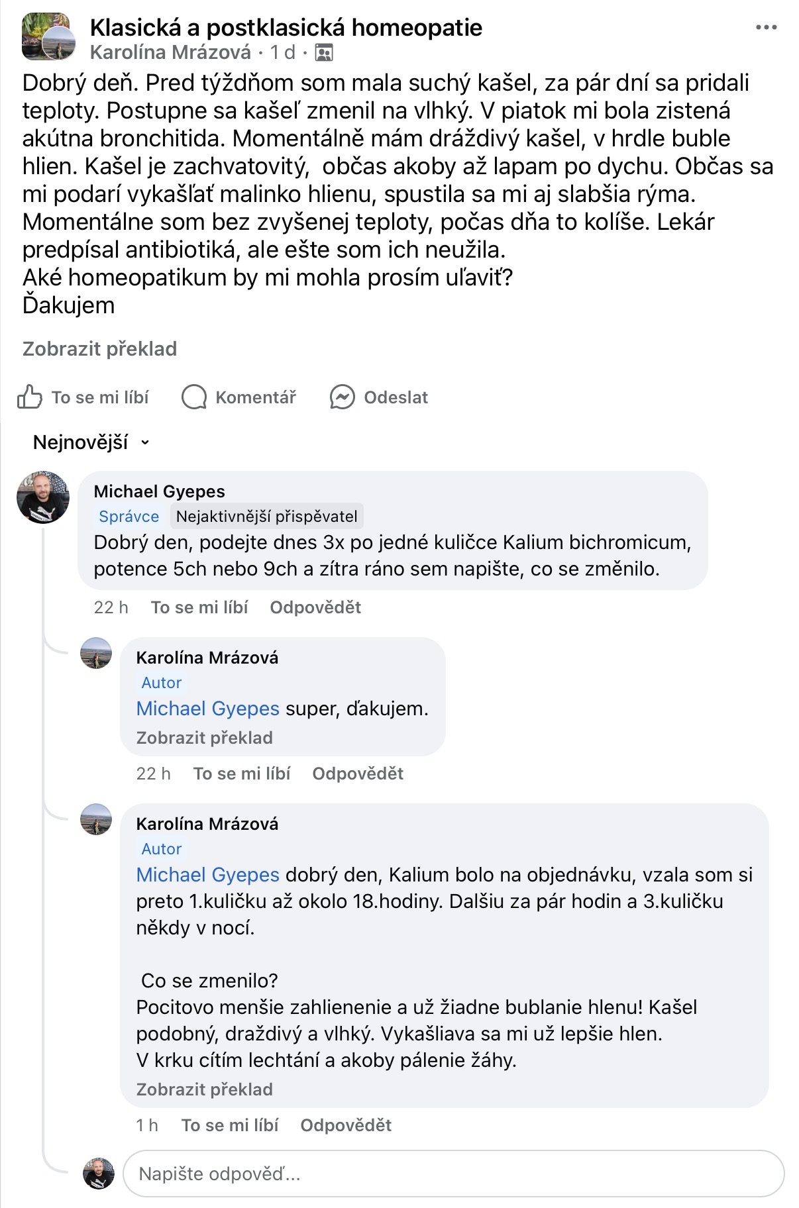Screen dimensions: 799x1208
Task: Like the 'super, ďakujem' reply
Action: (242, 774)
